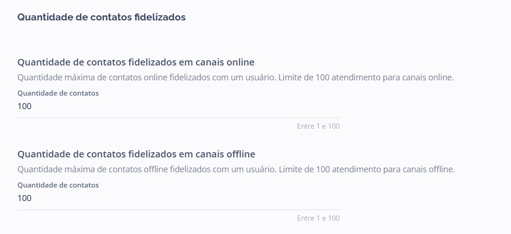511x234 pixels.
Task: Click the text Limite de 100 atendimento para canais online
Action: click(366, 78)
